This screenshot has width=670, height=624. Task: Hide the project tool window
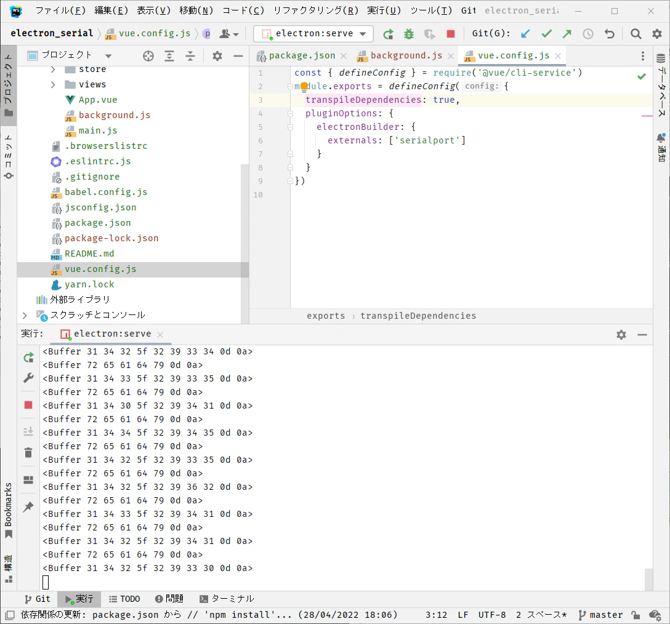pos(238,56)
